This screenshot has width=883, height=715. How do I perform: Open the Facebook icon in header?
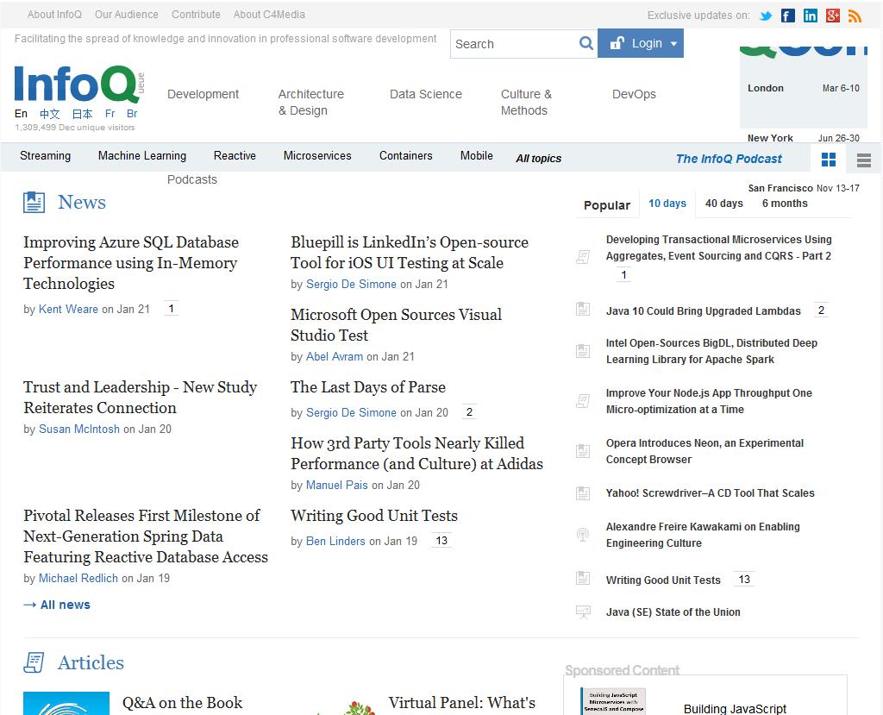click(788, 16)
